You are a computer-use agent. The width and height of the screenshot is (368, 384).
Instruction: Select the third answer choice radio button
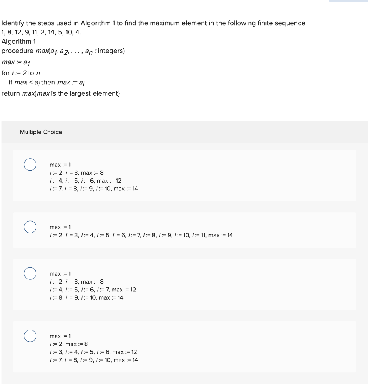[30, 273]
